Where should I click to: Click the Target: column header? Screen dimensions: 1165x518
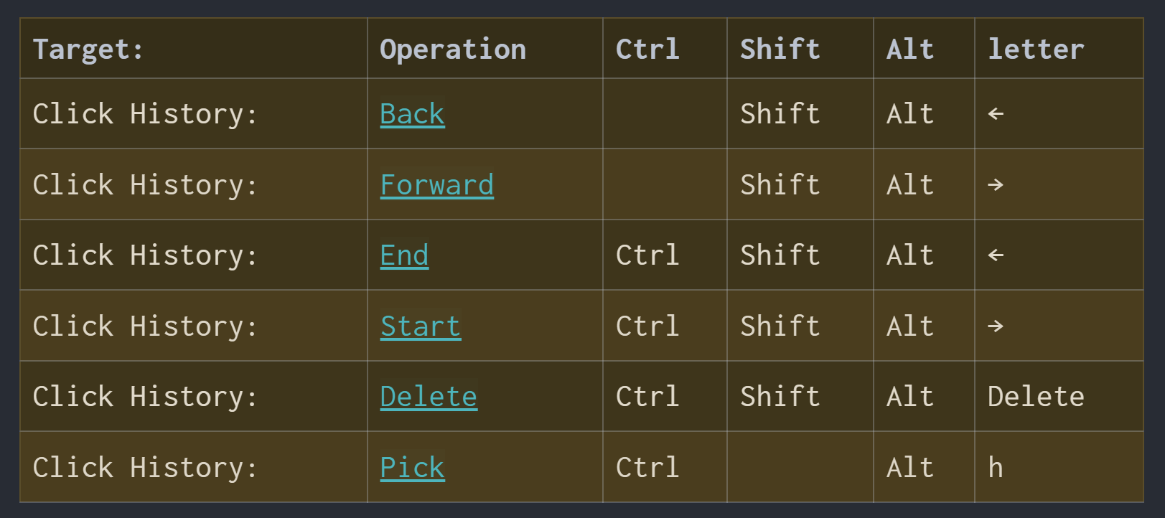(x=88, y=50)
